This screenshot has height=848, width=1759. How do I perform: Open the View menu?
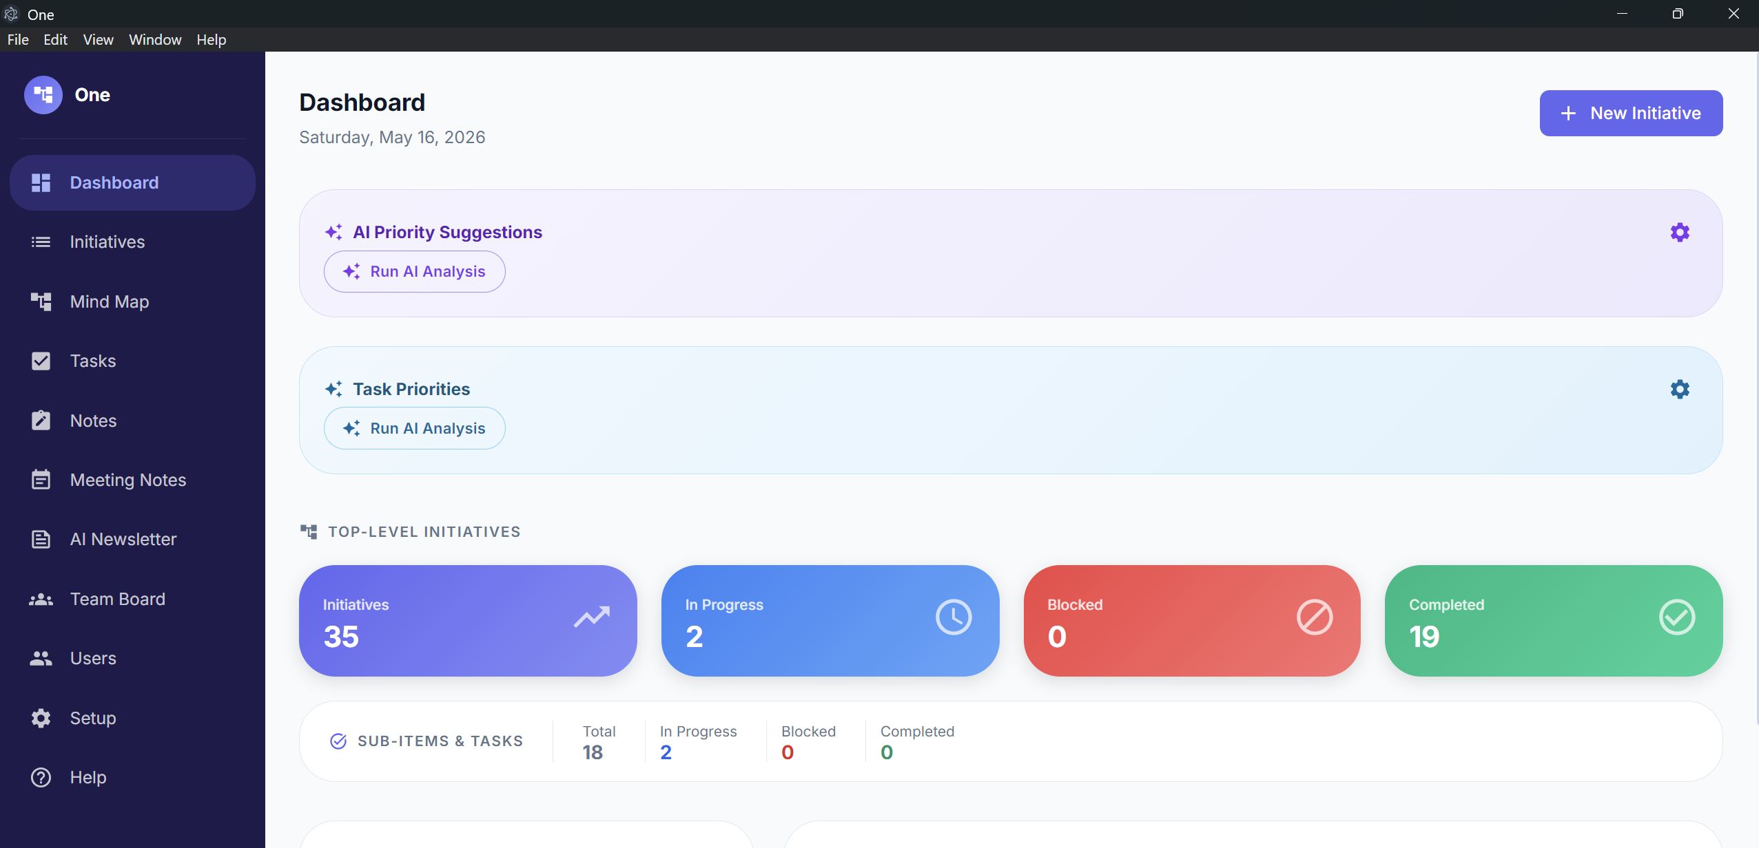tap(98, 39)
